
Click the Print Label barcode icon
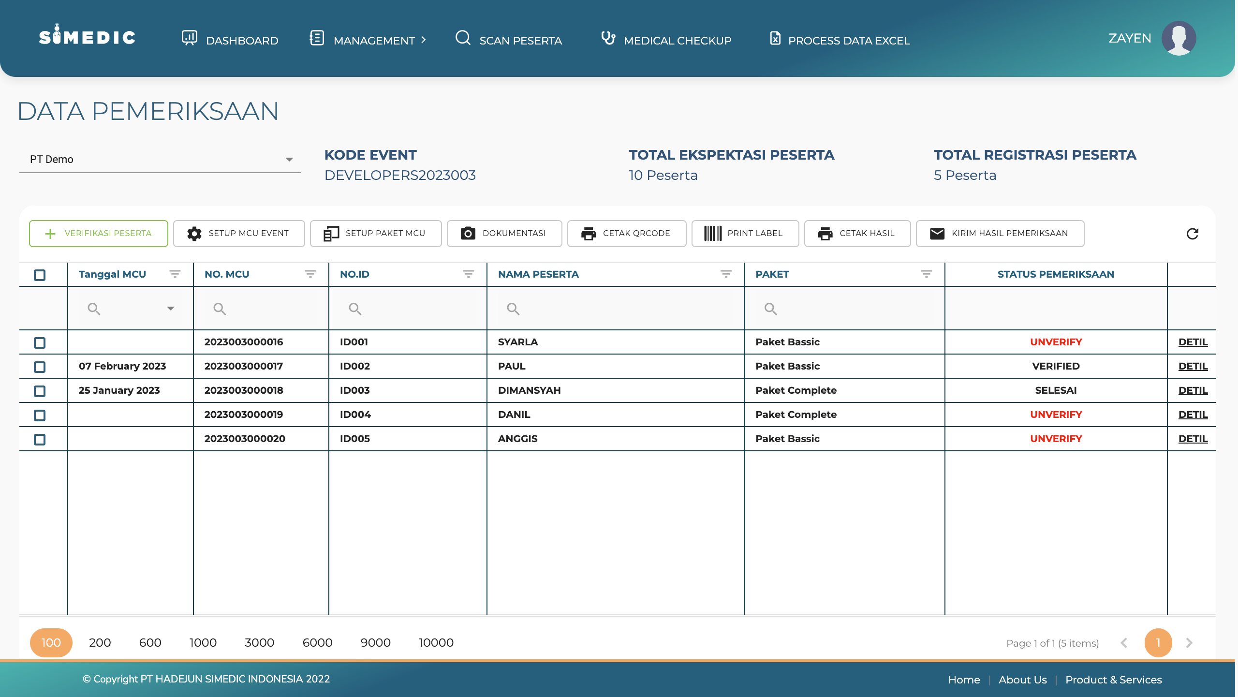click(x=712, y=234)
